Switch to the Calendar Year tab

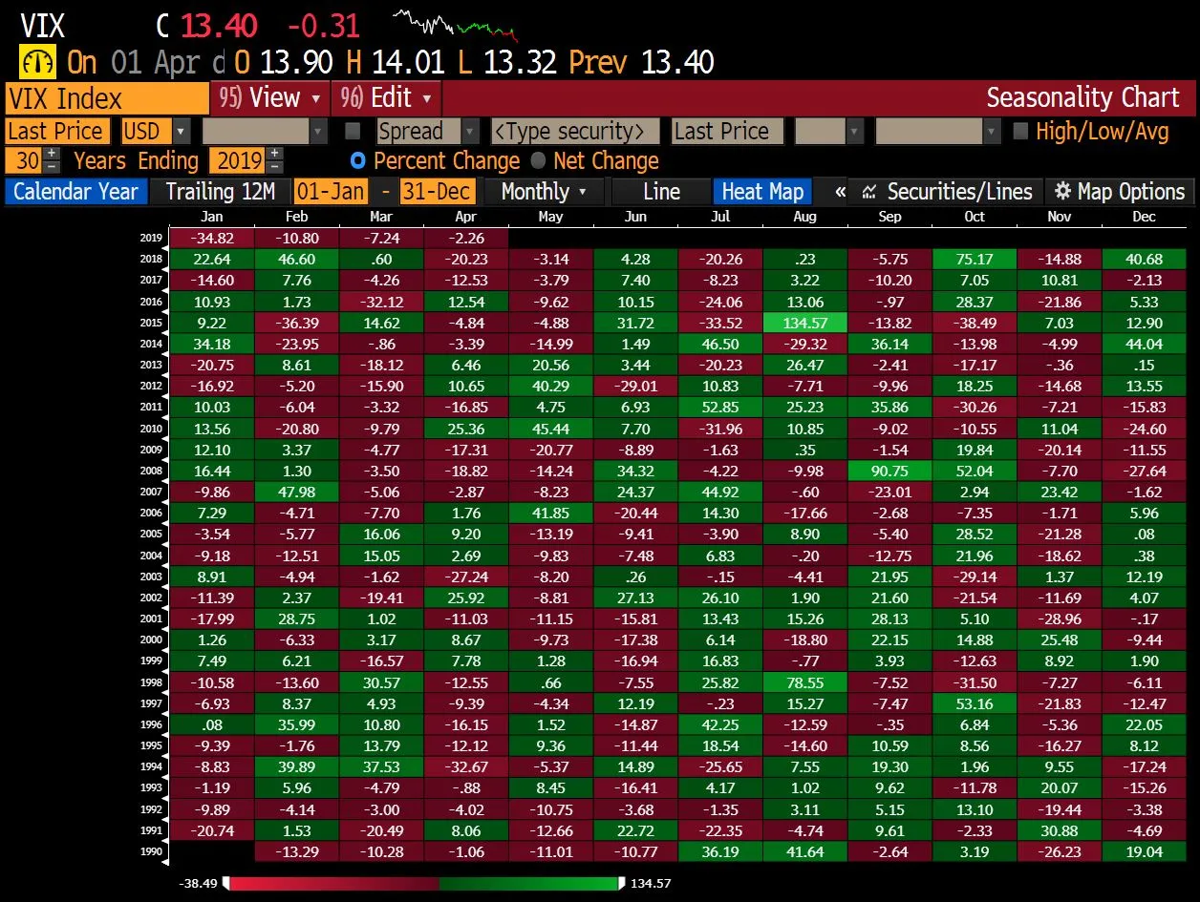coord(76,192)
